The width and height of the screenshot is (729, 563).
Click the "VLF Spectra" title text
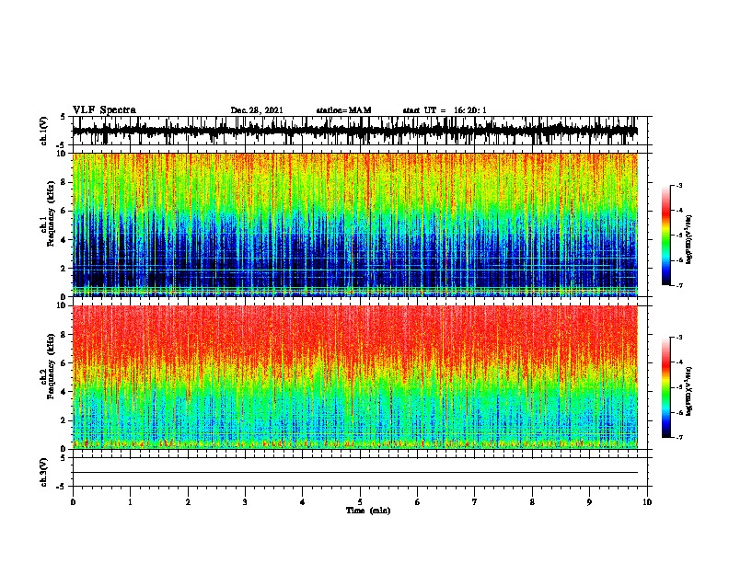pos(104,110)
